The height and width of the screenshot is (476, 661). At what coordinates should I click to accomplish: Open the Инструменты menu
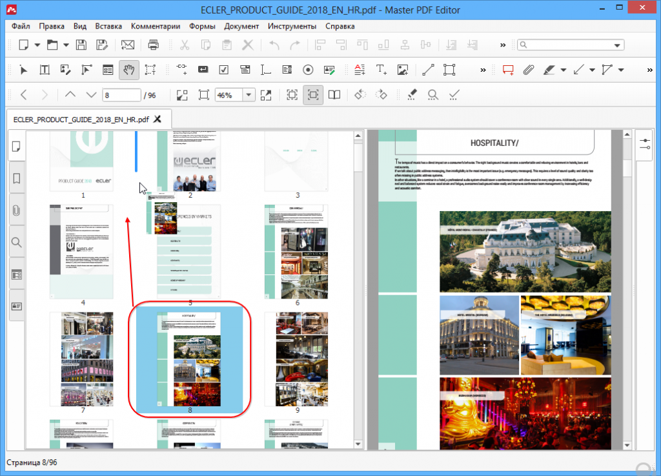[x=292, y=26]
